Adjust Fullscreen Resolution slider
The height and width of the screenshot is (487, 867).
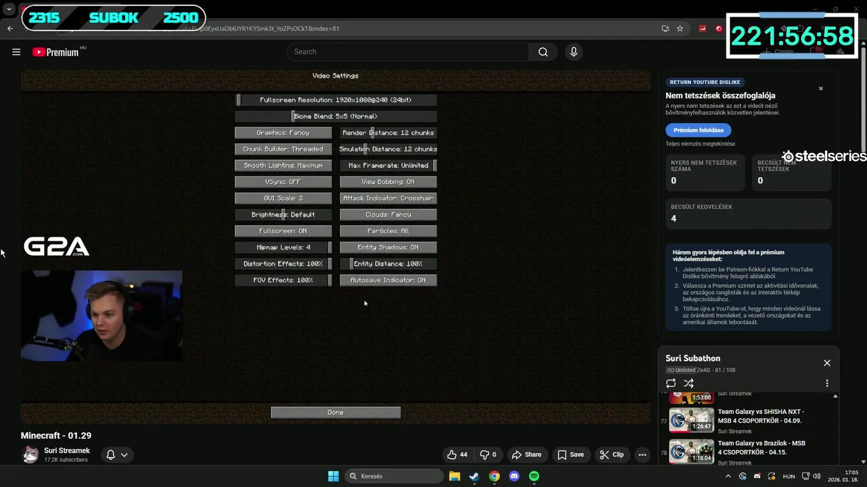tap(336, 100)
